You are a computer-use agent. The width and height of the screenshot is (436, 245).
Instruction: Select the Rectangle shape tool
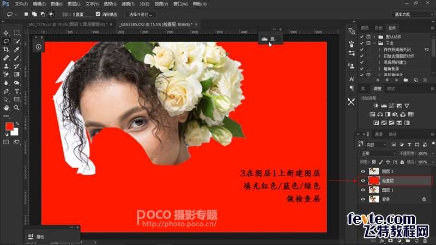click(x=17, y=100)
